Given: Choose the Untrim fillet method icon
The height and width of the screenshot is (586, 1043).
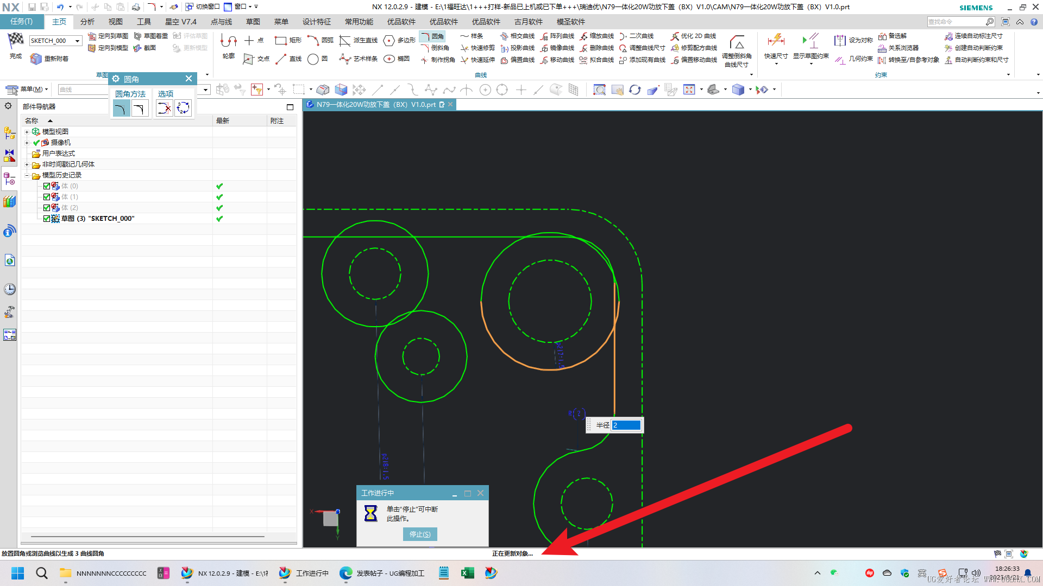Looking at the screenshot, I should pyautogui.click(x=140, y=109).
